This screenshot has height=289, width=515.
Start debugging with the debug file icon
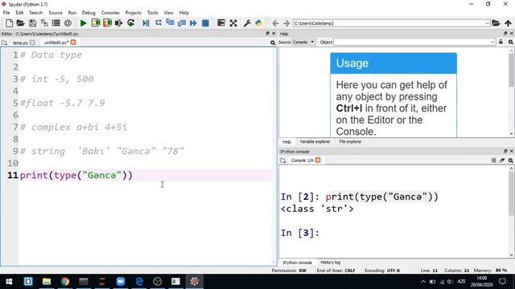(x=146, y=23)
